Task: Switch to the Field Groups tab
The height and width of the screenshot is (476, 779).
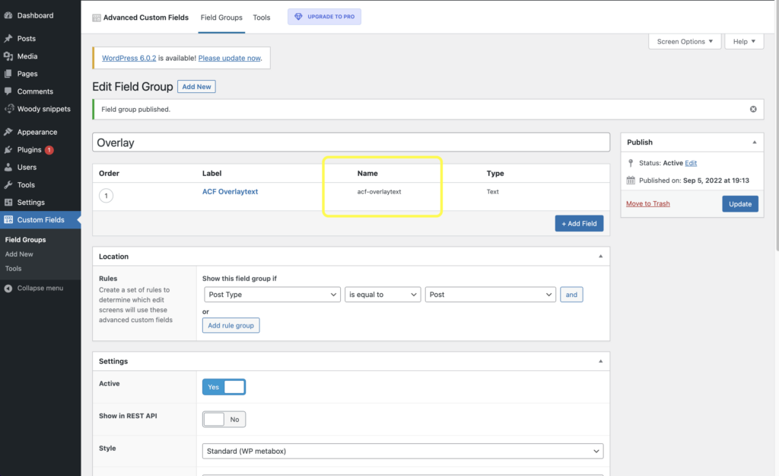Action: pyautogui.click(x=221, y=18)
